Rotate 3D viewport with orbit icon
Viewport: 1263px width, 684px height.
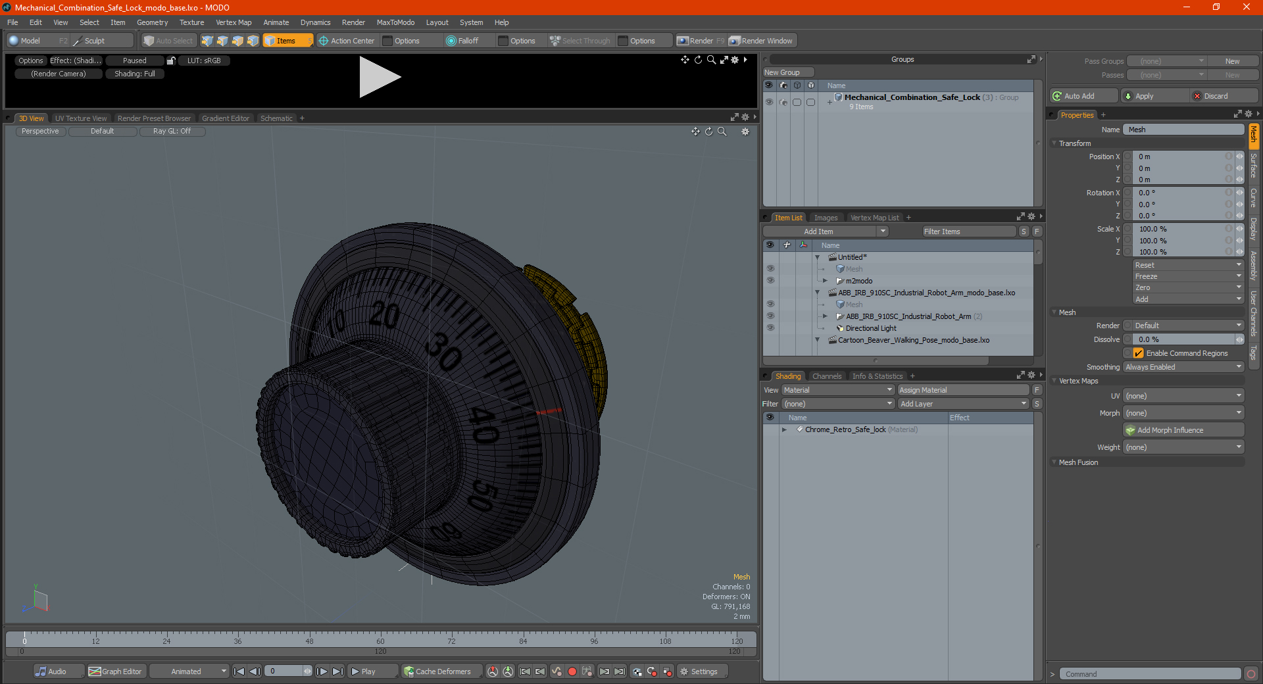(x=709, y=132)
